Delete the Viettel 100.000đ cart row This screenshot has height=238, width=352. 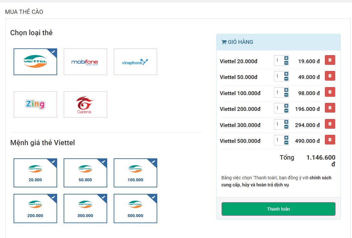coord(330,92)
